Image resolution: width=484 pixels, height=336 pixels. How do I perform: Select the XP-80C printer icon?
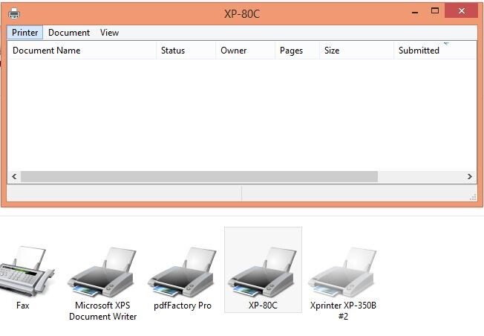click(263, 272)
